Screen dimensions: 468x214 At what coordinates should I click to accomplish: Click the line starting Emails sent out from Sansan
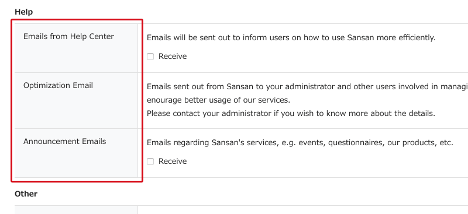(x=308, y=87)
